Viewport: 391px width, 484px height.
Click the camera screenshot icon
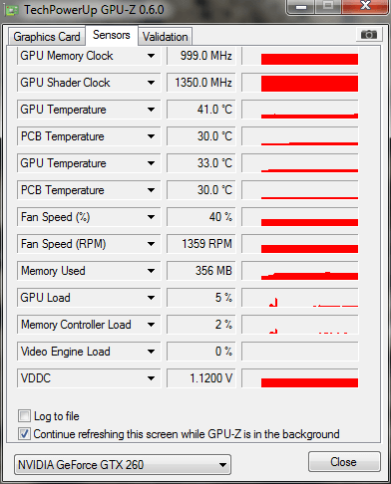point(369,34)
